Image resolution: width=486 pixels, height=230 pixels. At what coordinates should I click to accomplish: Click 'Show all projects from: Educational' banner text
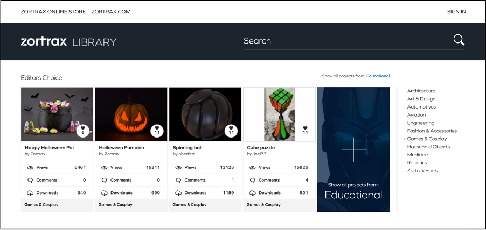tap(353, 191)
